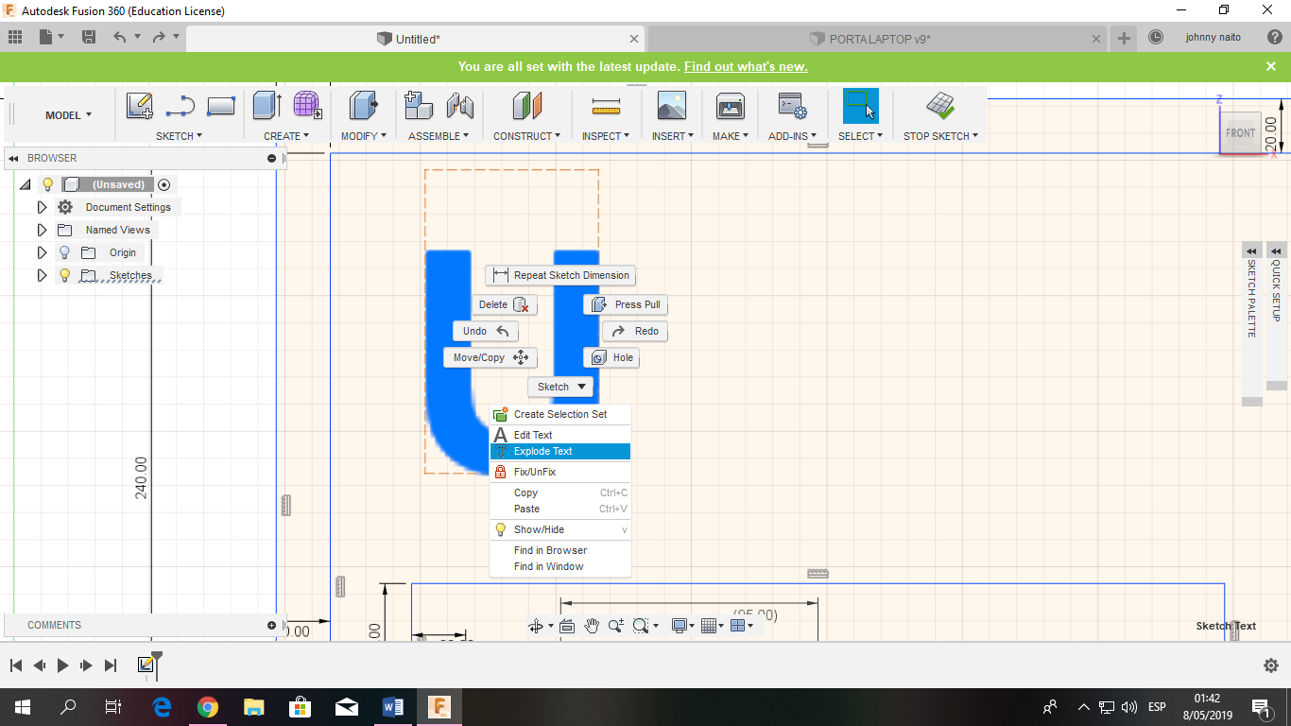Viewport: 1291px width, 726px height.
Task: Open File Explorer from taskbar
Action: pos(254,706)
